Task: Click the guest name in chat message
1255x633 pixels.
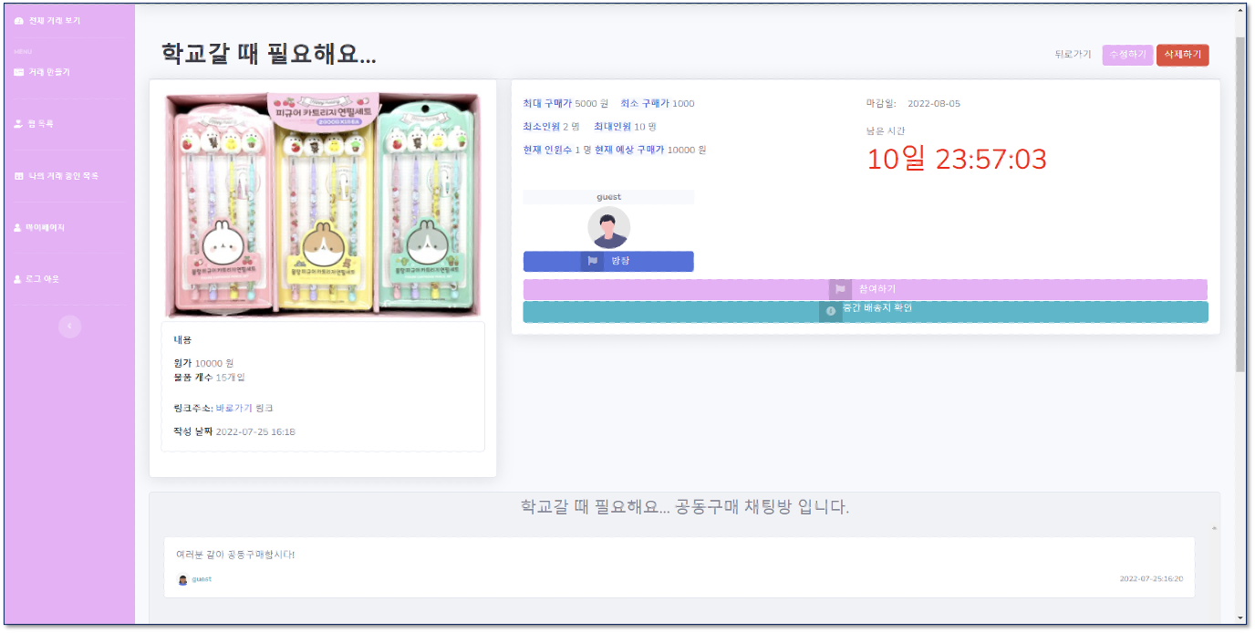Action: point(202,579)
